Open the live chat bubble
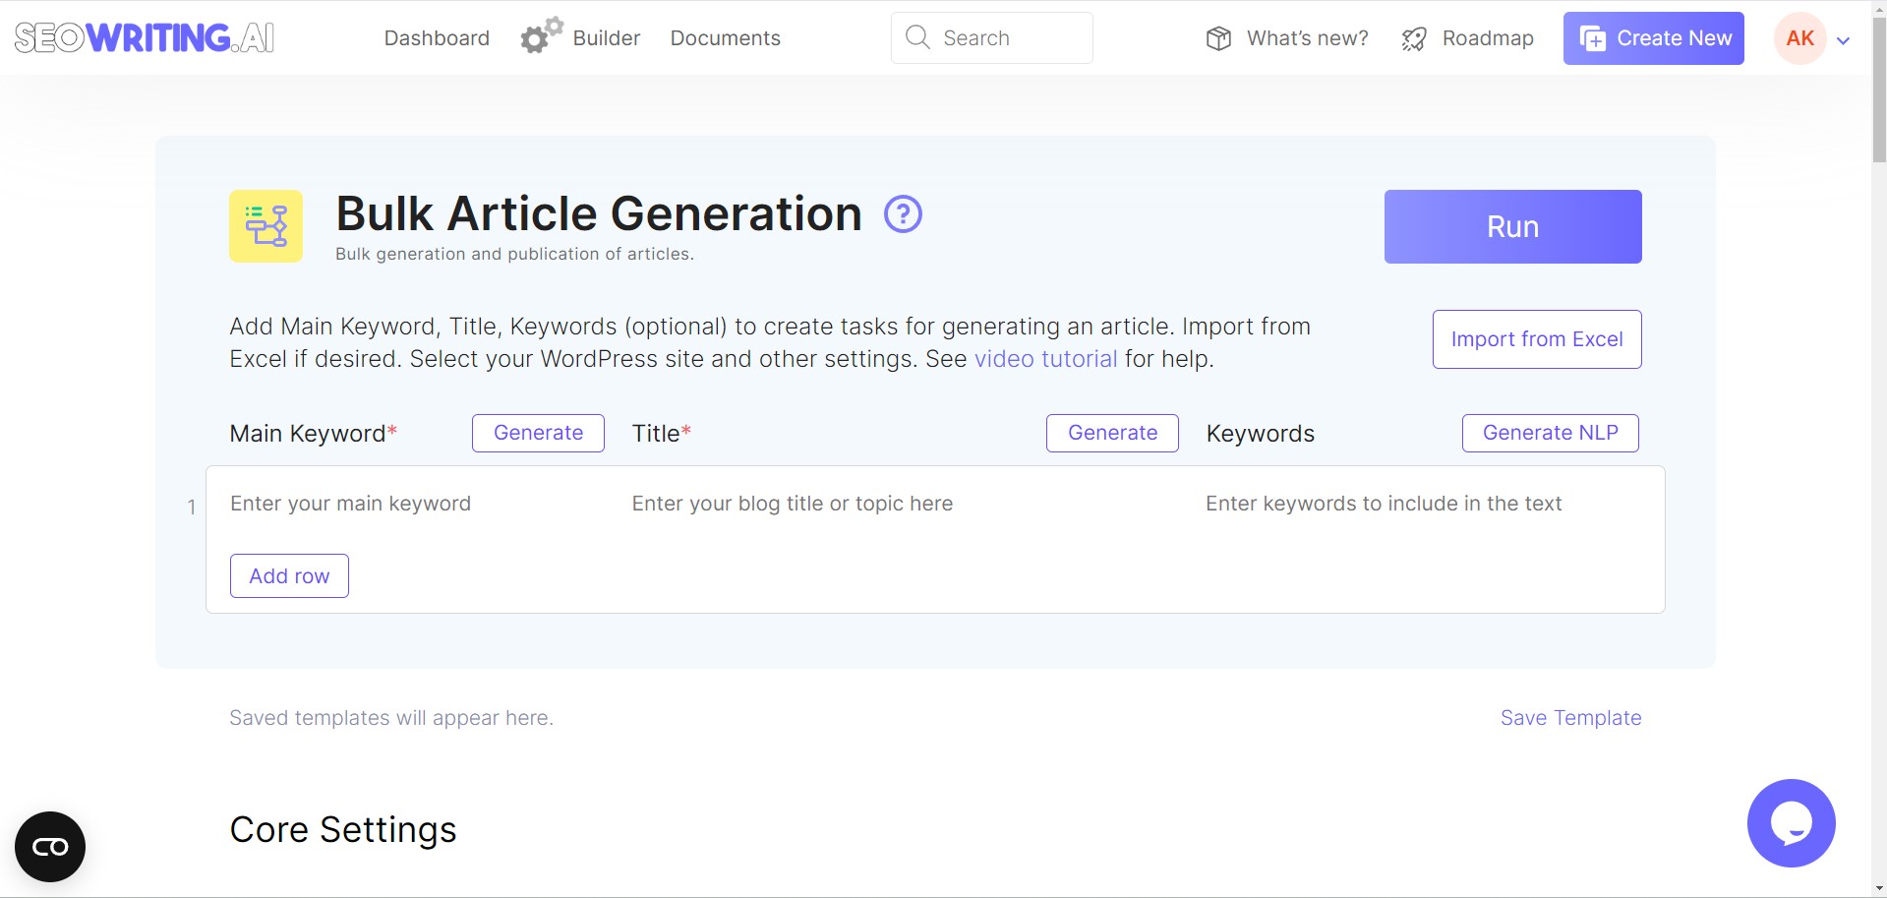Viewport: 1887px width, 898px height. [x=1791, y=823]
